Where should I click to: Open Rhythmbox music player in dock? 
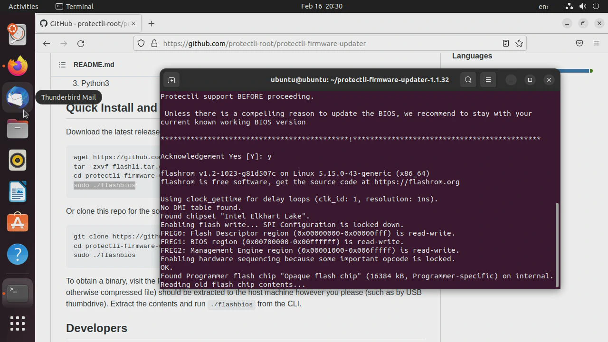coord(18,160)
